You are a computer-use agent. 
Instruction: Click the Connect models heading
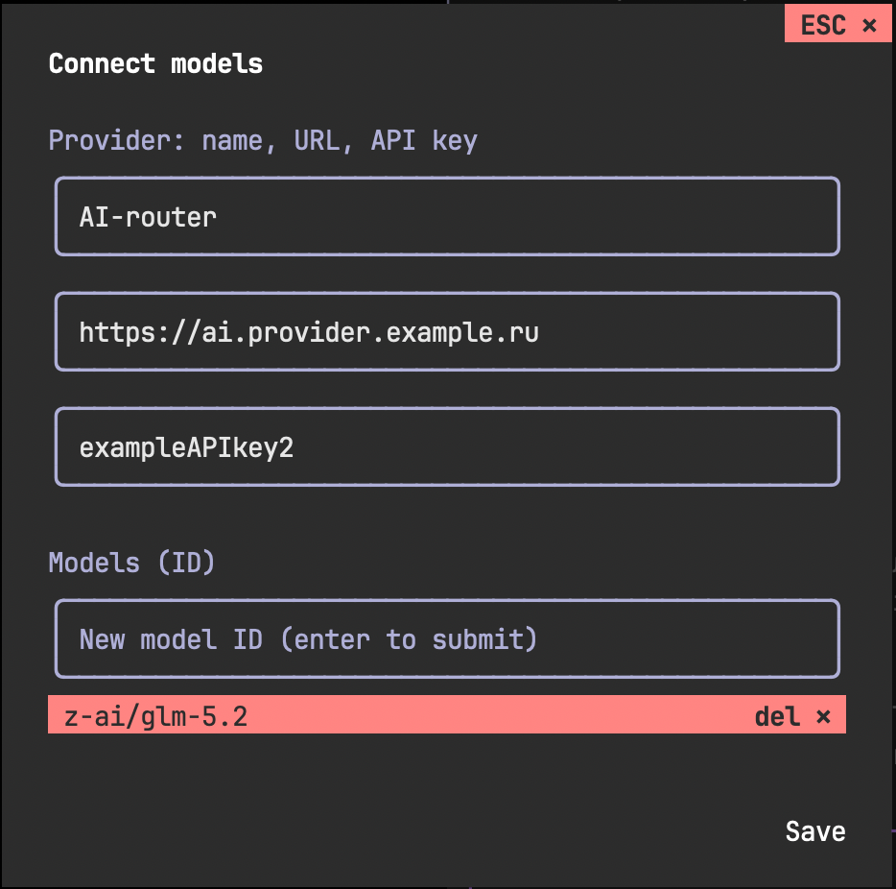155,63
